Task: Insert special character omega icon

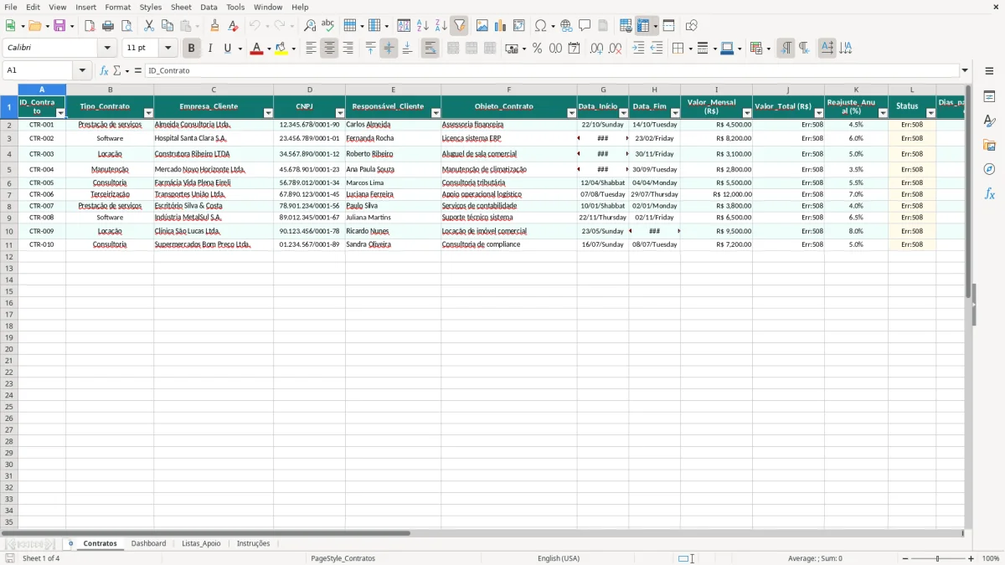Action: point(540,26)
